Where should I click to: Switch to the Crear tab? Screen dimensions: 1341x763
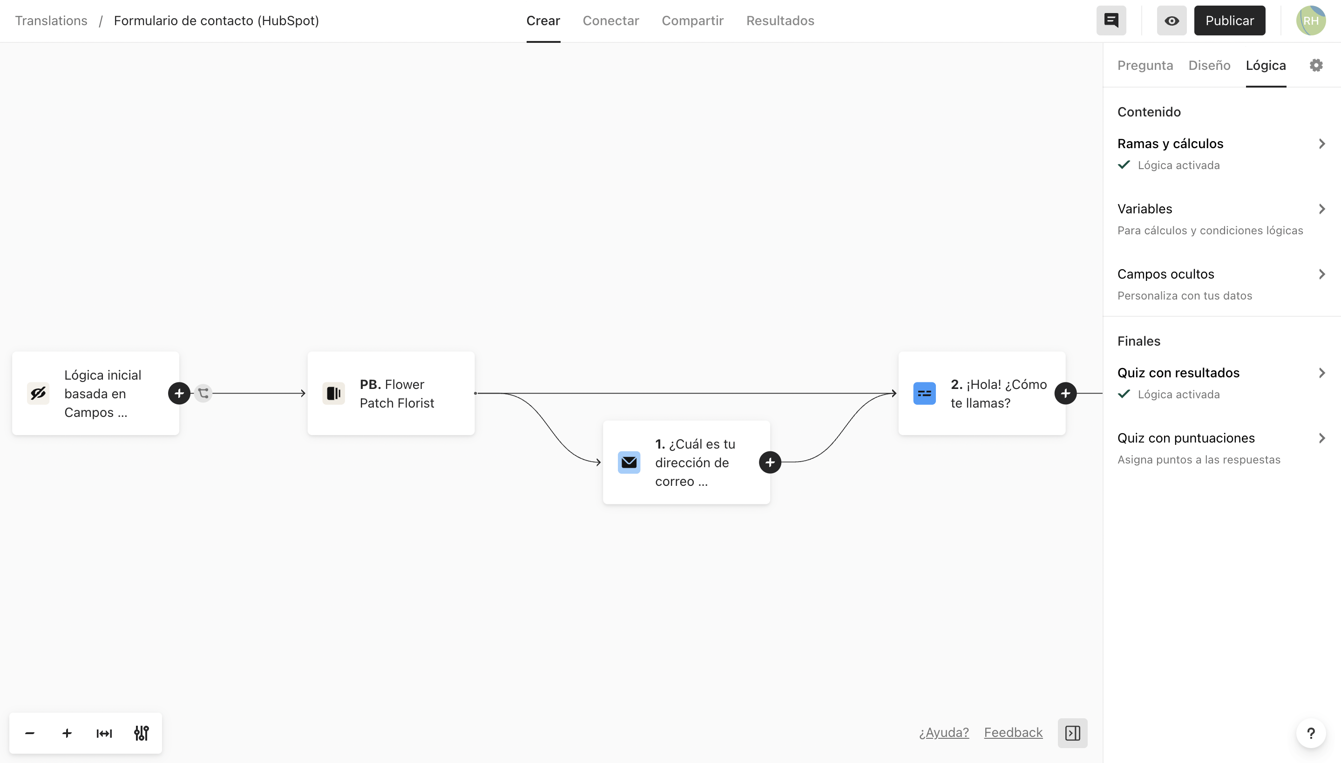[543, 20]
